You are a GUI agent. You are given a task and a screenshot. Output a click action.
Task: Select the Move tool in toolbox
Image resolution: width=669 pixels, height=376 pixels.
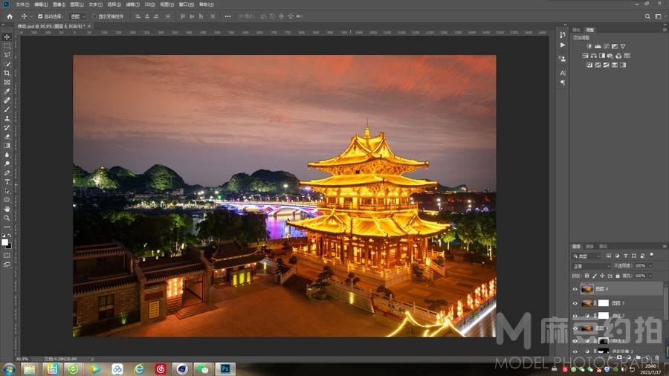point(7,37)
